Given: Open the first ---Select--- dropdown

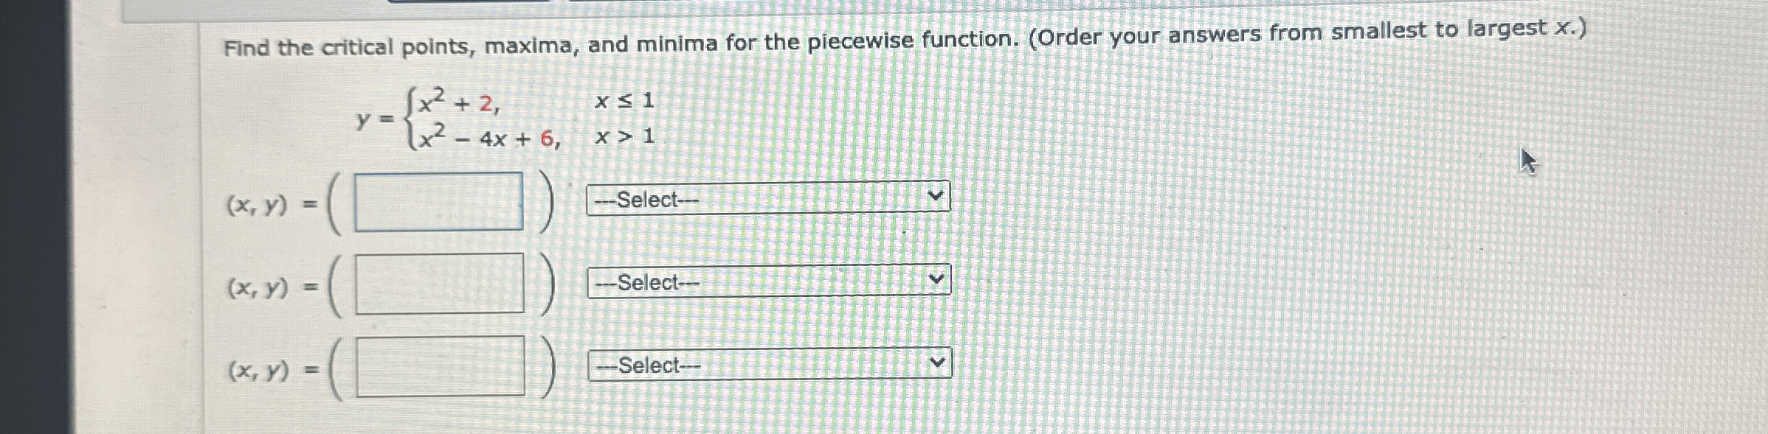Looking at the screenshot, I should (x=767, y=199).
